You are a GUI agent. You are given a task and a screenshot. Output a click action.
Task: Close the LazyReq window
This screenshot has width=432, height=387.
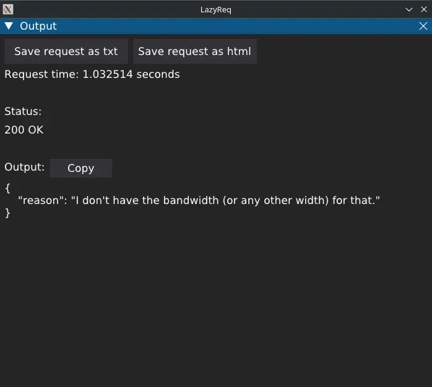pyautogui.click(x=424, y=10)
